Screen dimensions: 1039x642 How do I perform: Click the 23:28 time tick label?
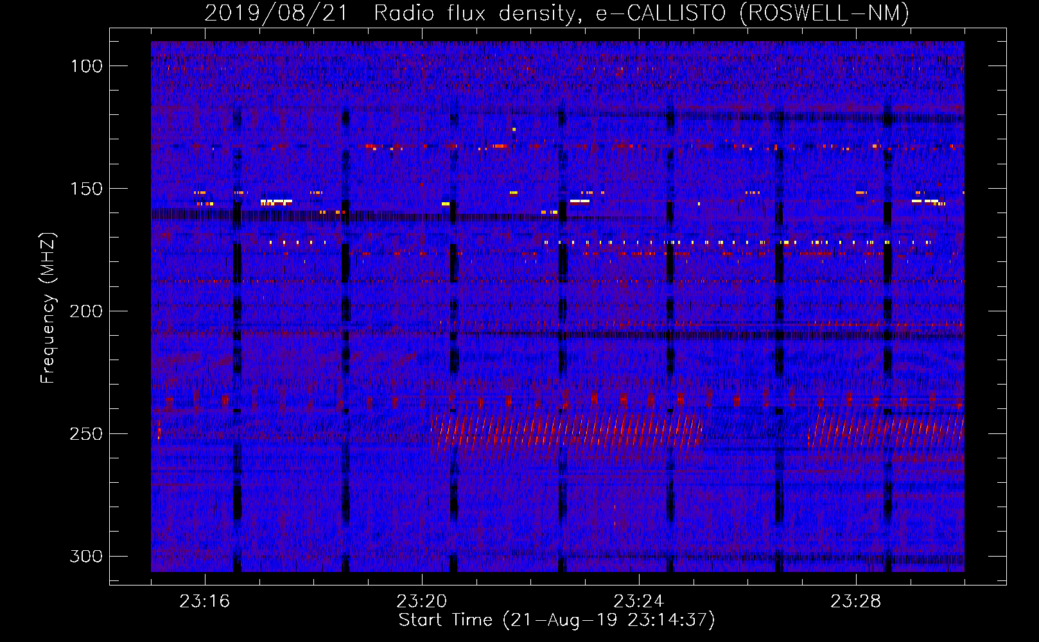point(856,602)
